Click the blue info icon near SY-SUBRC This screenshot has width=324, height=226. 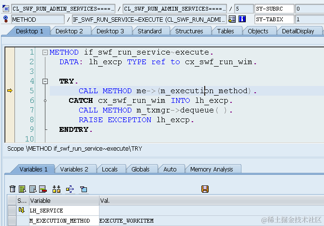coord(242,19)
